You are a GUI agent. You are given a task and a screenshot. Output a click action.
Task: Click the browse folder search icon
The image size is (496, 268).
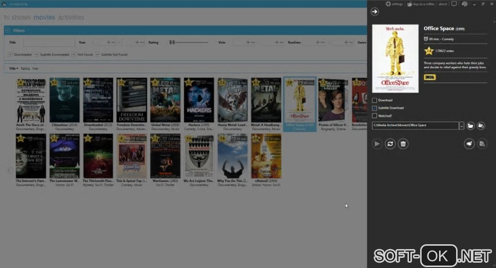point(481,126)
